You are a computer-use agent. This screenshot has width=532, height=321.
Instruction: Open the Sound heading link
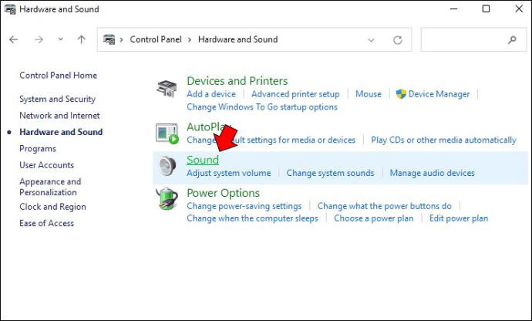click(203, 160)
